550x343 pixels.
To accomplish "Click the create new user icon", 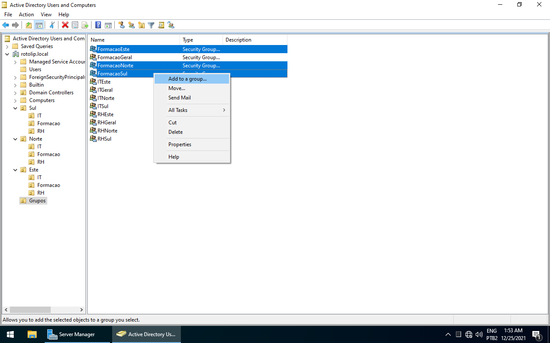I will click(122, 25).
